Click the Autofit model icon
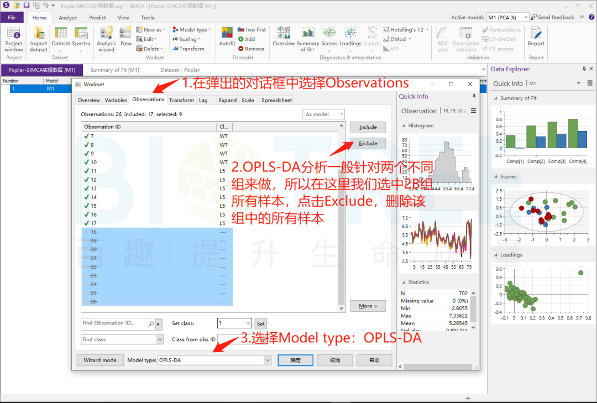 227,36
